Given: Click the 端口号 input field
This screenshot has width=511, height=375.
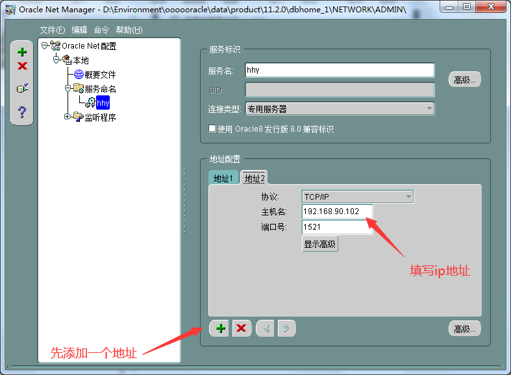Looking at the screenshot, I should click(337, 227).
